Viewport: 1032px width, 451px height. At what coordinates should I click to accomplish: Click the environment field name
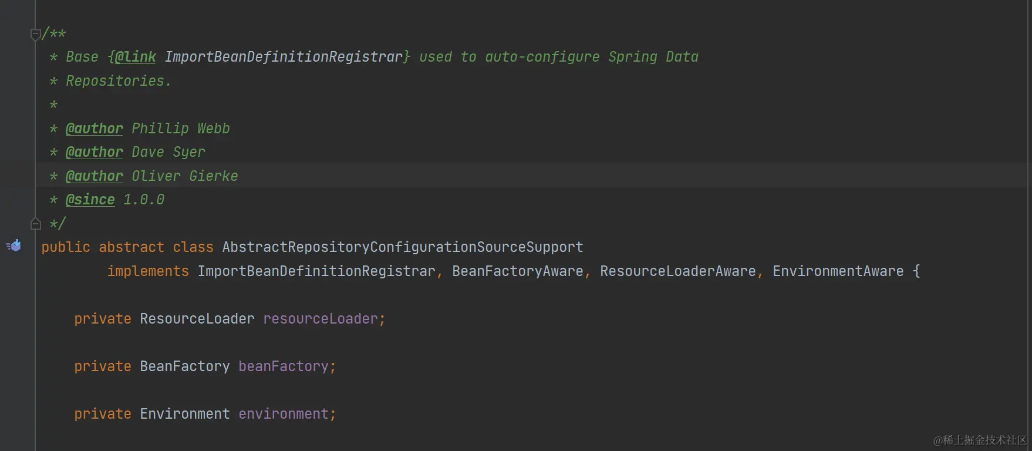click(x=284, y=414)
